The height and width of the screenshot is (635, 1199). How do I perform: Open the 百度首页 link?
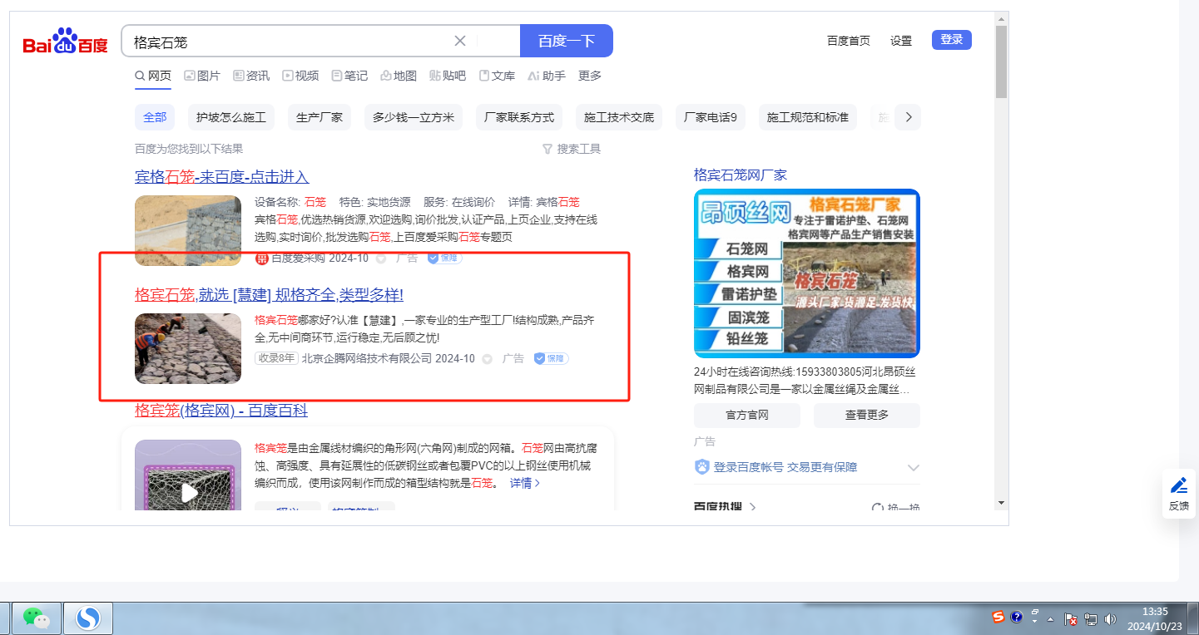tap(849, 40)
